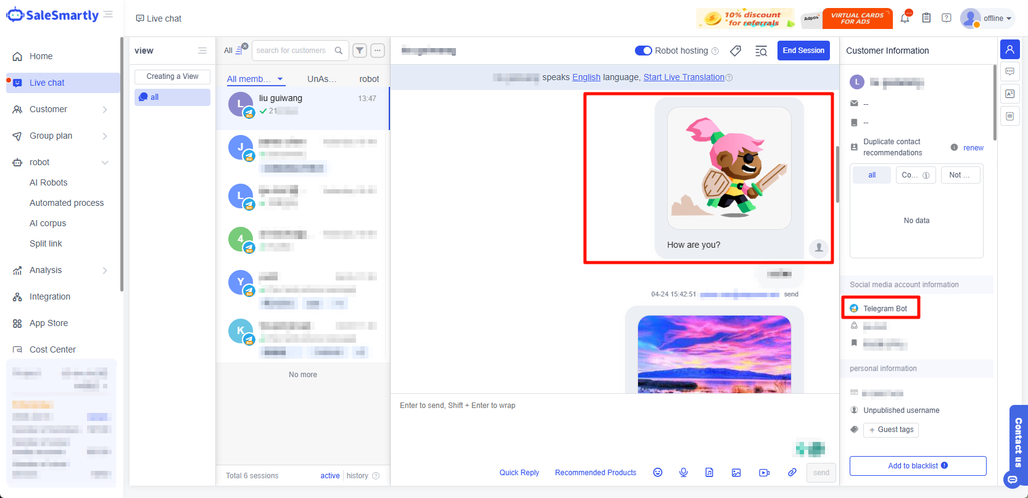
Task: Click the view panel menu icon
Action: (x=202, y=51)
